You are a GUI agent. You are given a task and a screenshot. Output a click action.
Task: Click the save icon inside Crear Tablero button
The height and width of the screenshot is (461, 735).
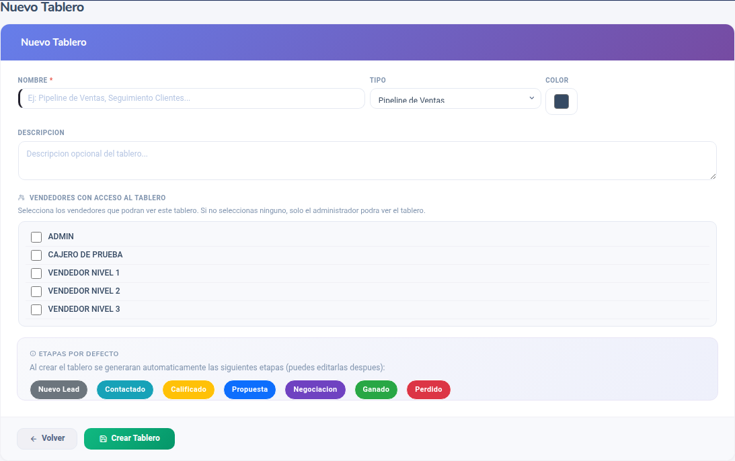(103, 439)
